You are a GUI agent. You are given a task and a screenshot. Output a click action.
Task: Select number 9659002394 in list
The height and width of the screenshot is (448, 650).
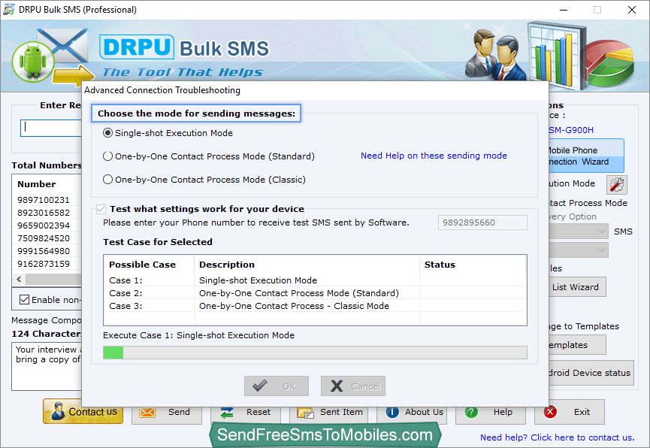coord(44,226)
